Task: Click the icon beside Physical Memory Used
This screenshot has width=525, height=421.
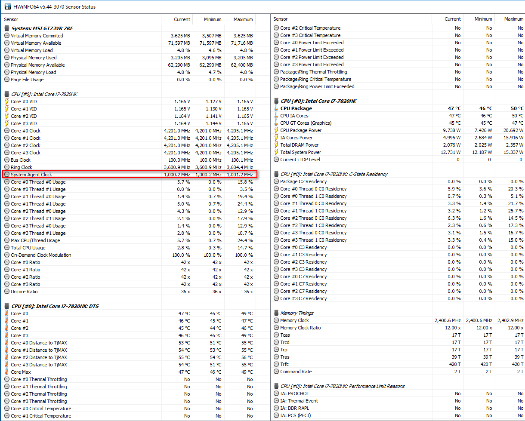Action: [x=7, y=58]
